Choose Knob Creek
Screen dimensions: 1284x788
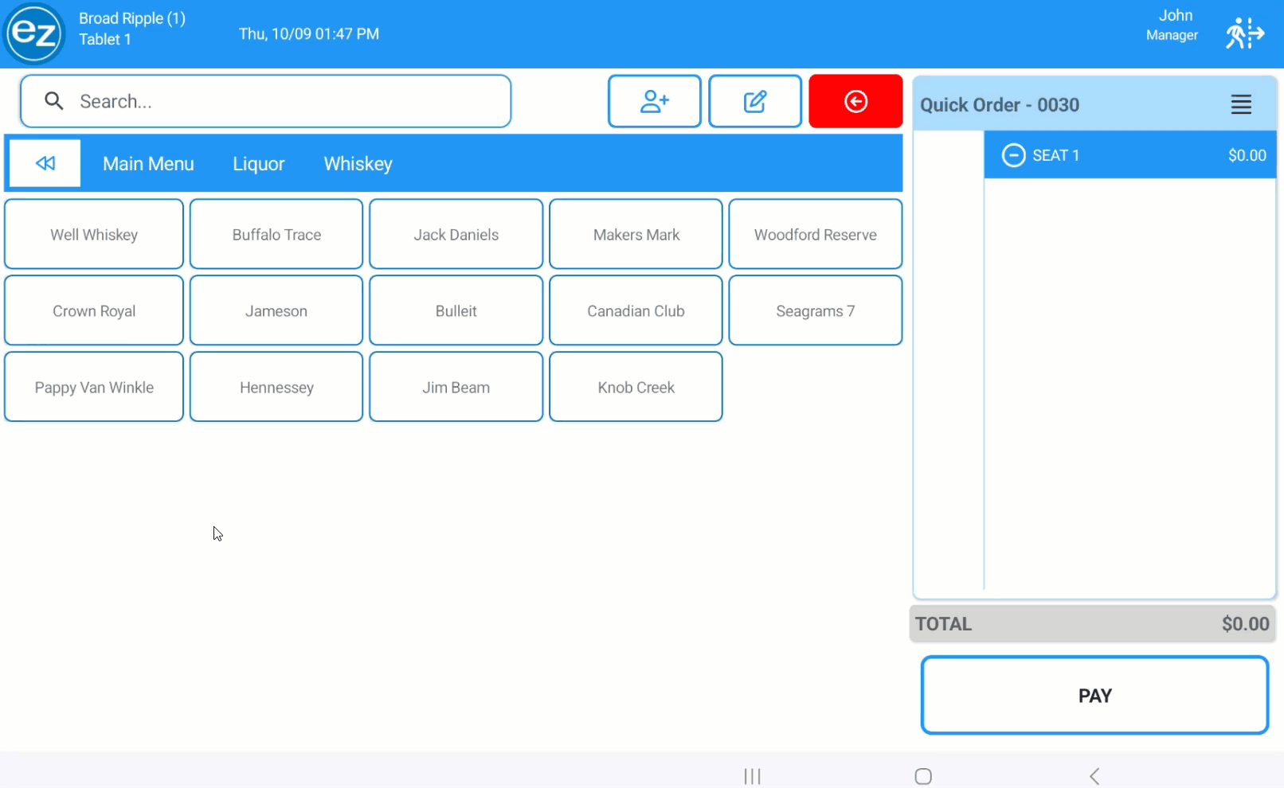click(636, 387)
